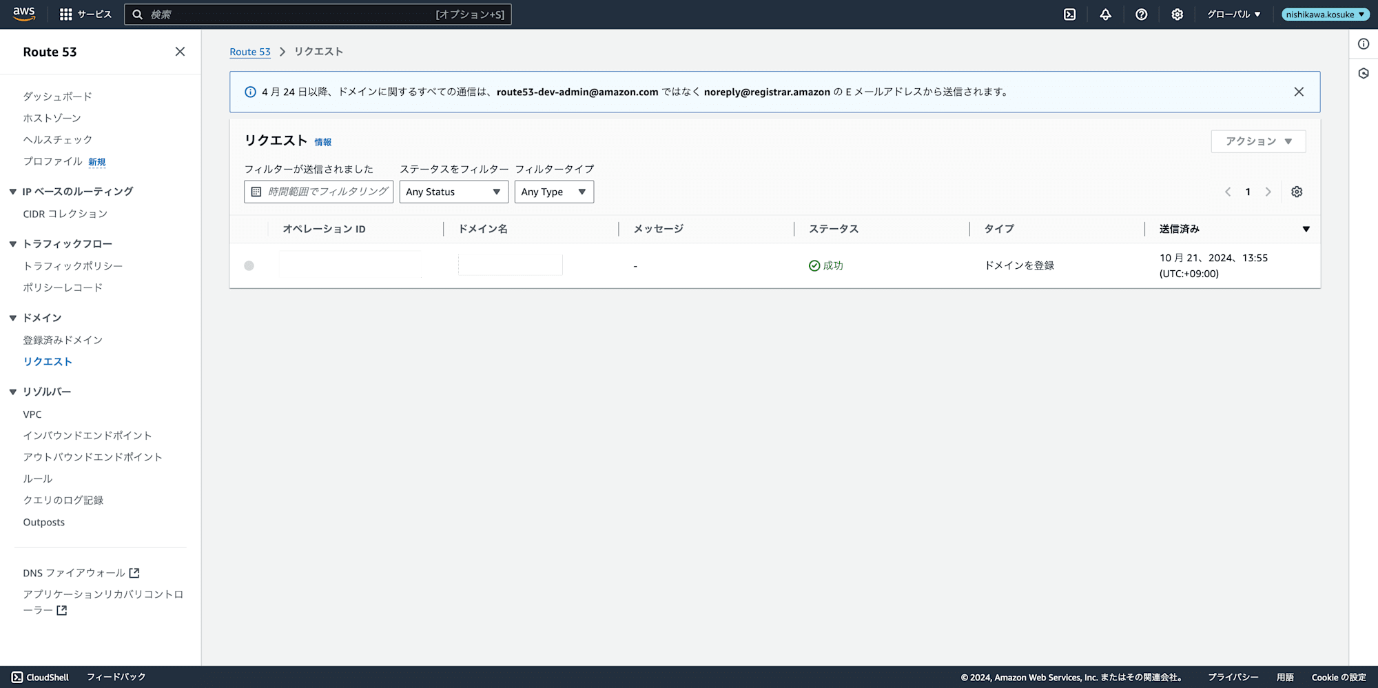This screenshot has height=688, width=1378.
Task: Click the 10 月 21、2024、13:55 timestamp
Action: [1213, 258]
